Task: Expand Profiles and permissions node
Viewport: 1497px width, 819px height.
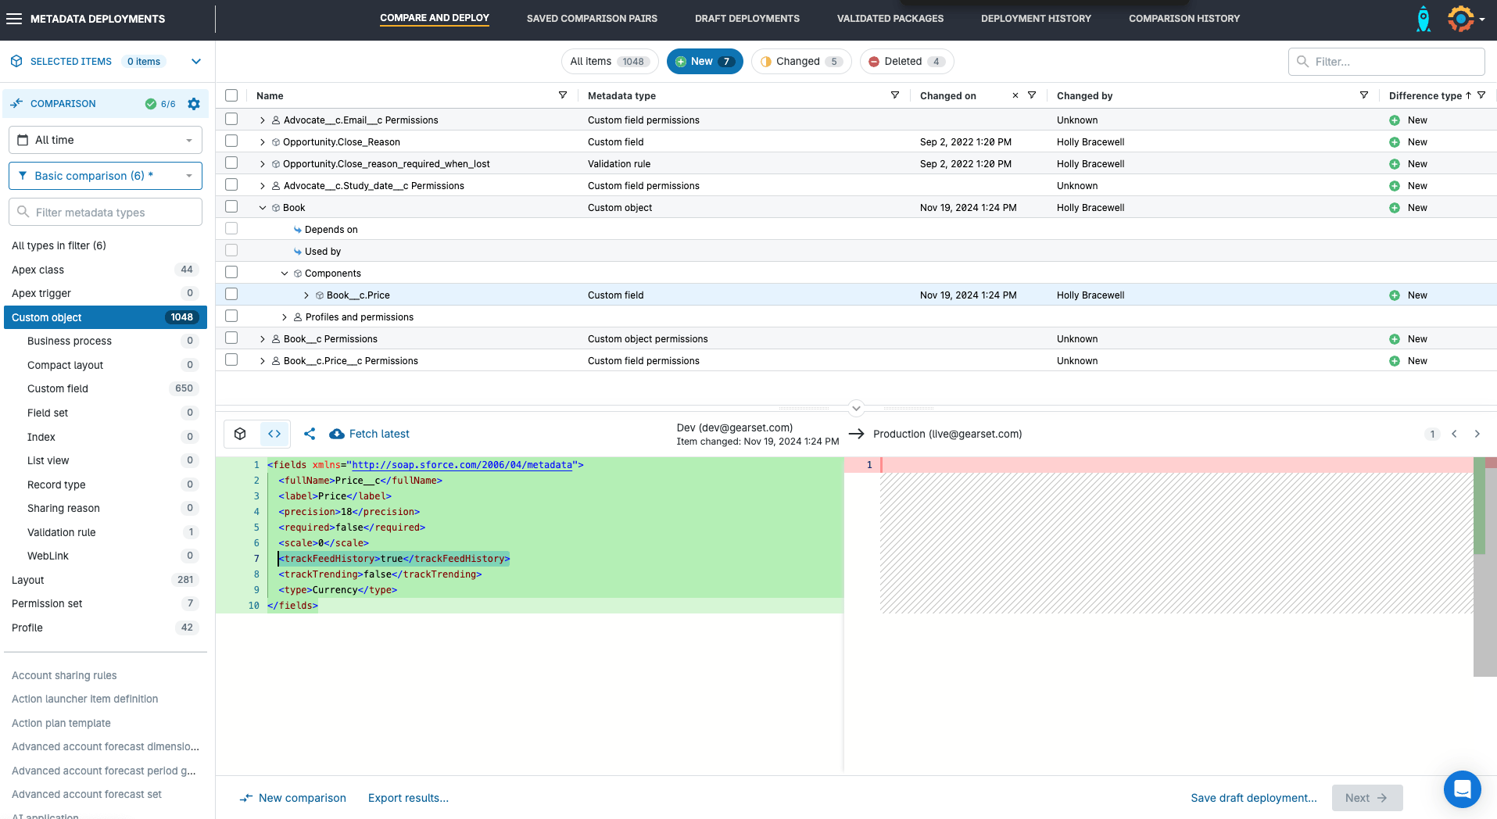Action: [285, 317]
